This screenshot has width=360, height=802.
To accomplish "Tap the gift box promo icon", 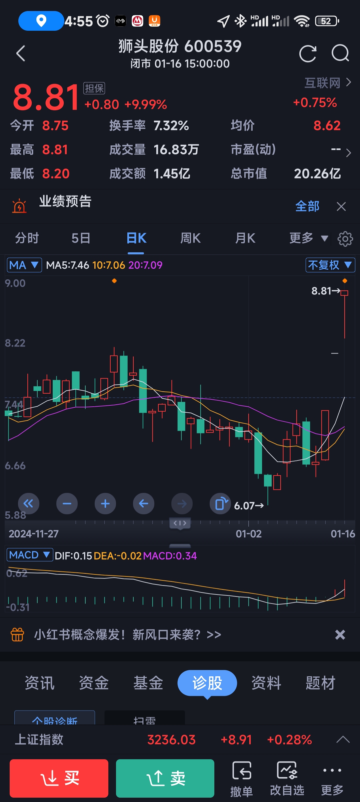I will pos(17,634).
